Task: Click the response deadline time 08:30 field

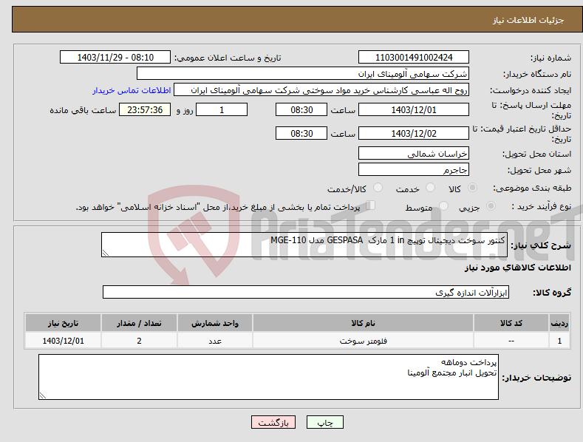Action: coord(301,109)
